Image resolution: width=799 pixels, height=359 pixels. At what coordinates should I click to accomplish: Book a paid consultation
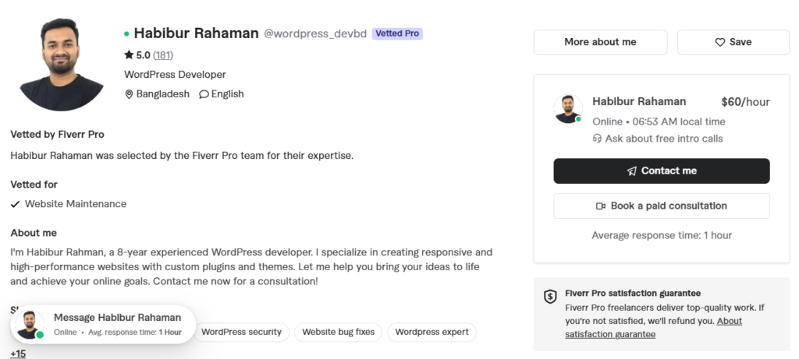point(662,206)
